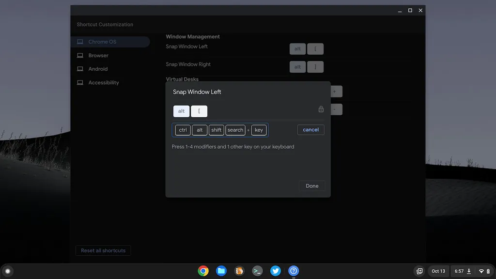Open Google Chrome from the shelf

(x=203, y=271)
